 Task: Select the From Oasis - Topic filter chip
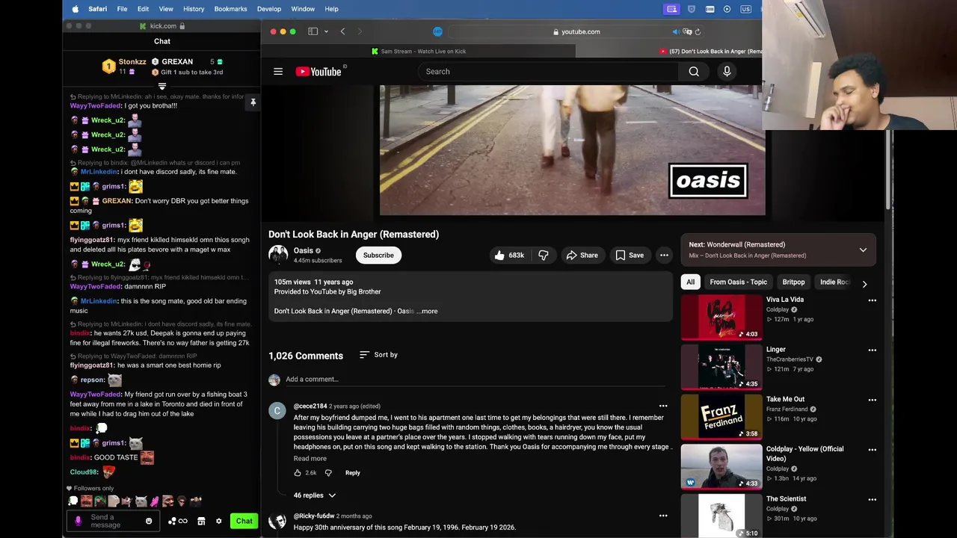pyautogui.click(x=738, y=282)
